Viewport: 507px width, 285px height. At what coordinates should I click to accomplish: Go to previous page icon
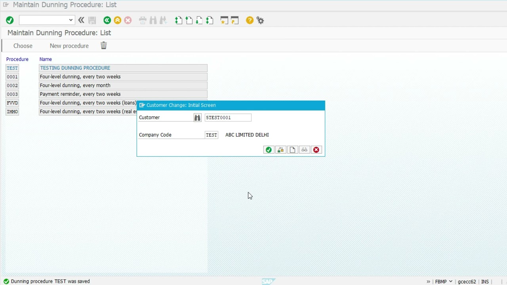pos(189,20)
